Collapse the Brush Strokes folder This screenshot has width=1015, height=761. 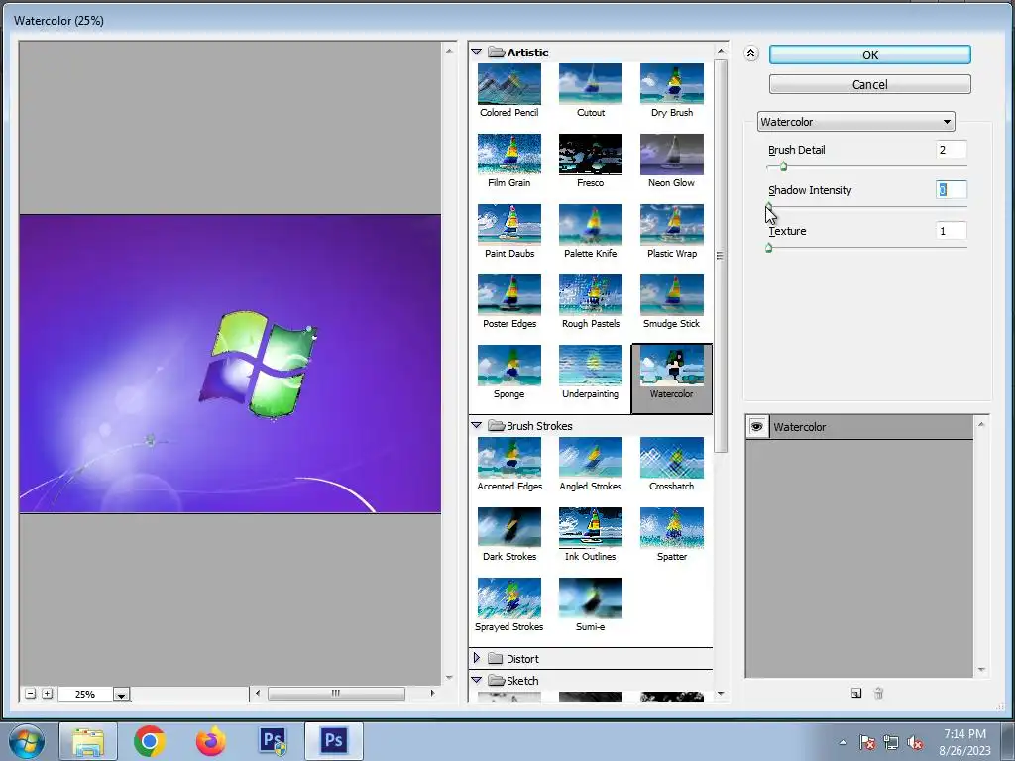(x=477, y=425)
